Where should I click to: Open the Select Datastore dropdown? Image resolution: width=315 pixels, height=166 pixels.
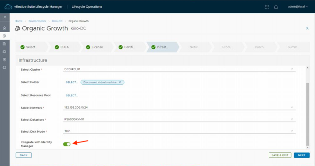(x=179, y=119)
